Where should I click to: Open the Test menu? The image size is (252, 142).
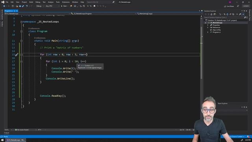(44, 2)
